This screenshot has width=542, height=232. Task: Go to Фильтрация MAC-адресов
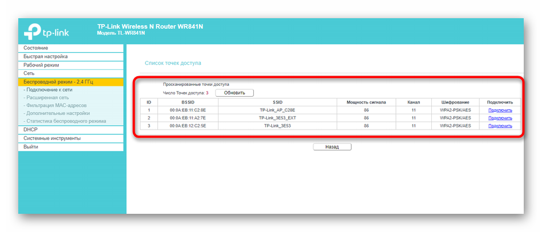pyautogui.click(x=55, y=105)
